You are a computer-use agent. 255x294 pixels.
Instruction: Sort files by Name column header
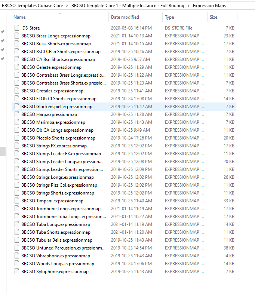[x=19, y=17]
